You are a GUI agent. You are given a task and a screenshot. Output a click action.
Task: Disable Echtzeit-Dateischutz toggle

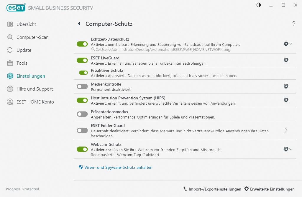[x=82, y=44]
